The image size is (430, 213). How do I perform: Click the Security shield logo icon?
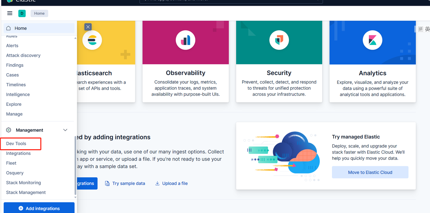(x=279, y=40)
